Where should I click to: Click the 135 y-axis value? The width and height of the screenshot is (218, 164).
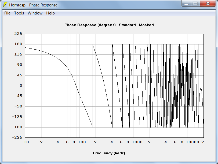tap(18, 54)
